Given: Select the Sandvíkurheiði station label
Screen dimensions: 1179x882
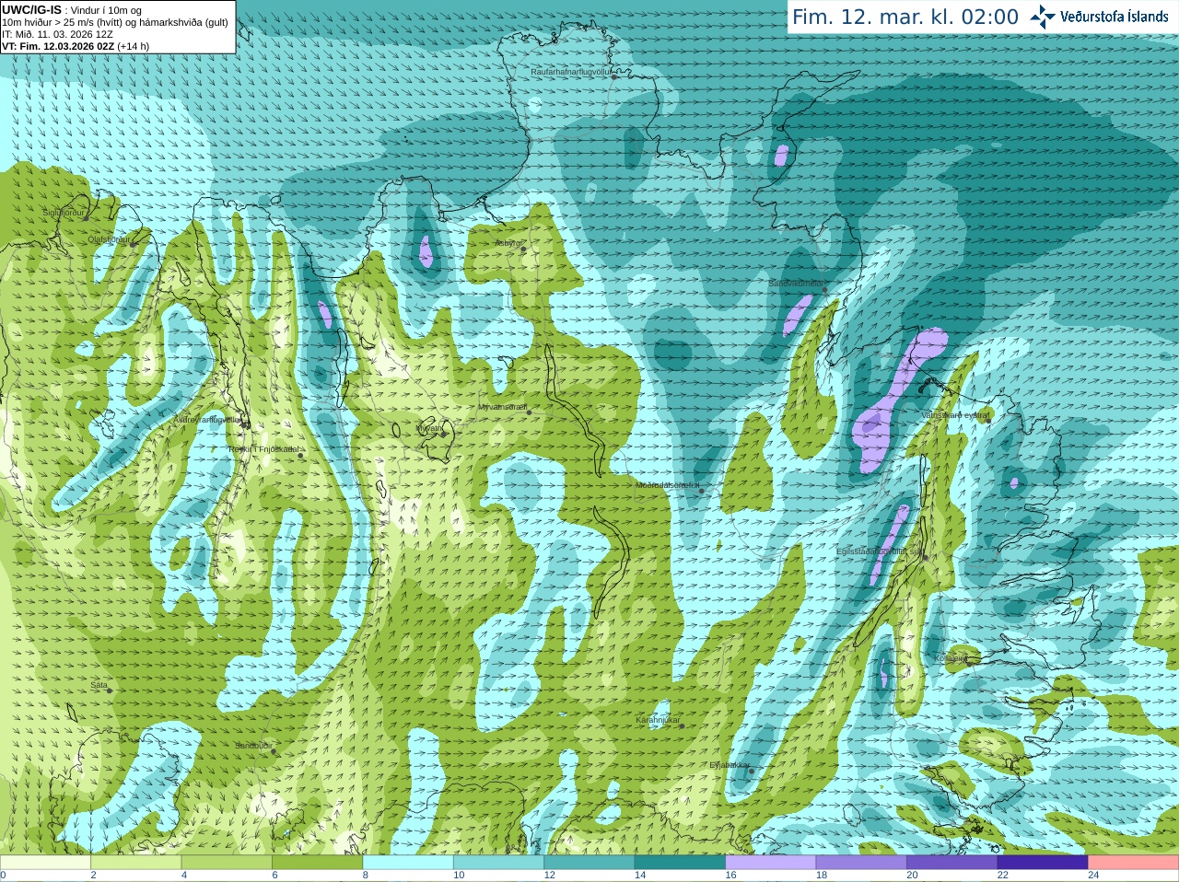Looking at the screenshot, I should (796, 284).
